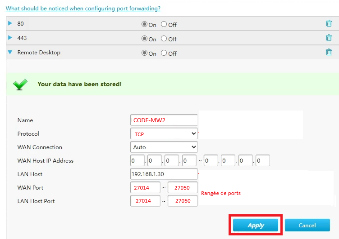Disable the Remote Desktop rule
Screen dimensions: 339x239
point(164,53)
